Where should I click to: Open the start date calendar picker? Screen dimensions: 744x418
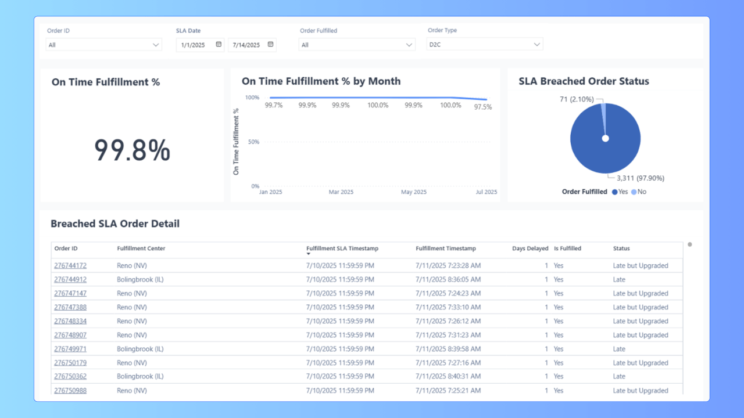[x=219, y=45]
